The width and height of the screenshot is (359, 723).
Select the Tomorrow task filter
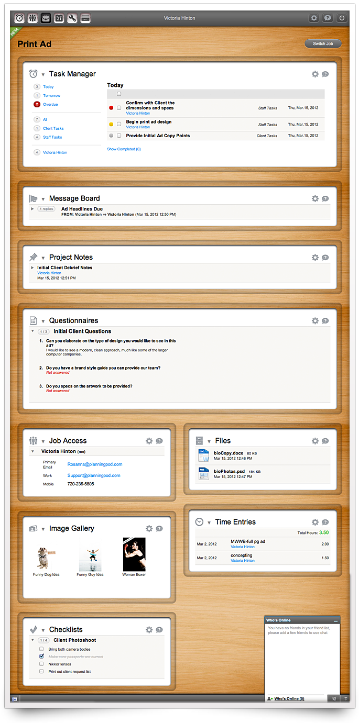click(x=51, y=96)
